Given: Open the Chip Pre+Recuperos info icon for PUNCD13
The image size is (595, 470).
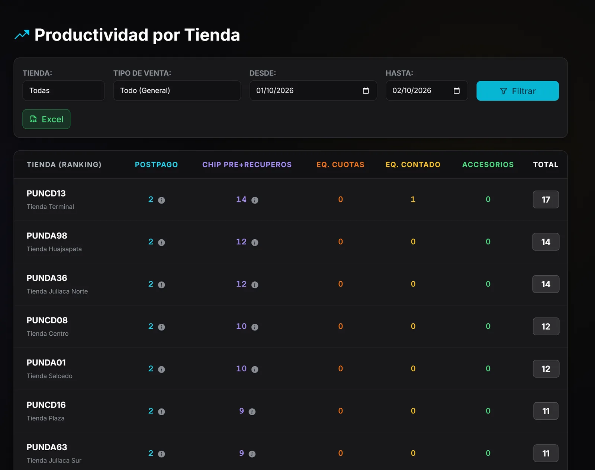Looking at the screenshot, I should (x=255, y=200).
